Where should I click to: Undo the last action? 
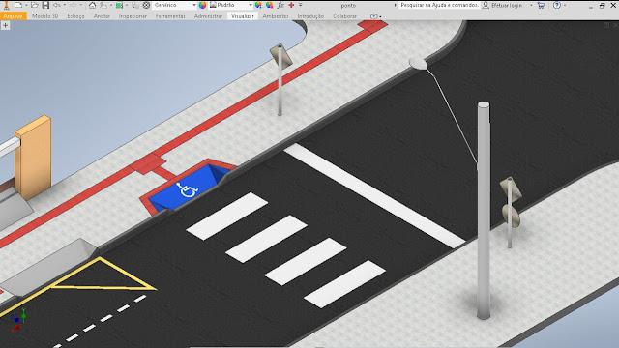coord(57,5)
